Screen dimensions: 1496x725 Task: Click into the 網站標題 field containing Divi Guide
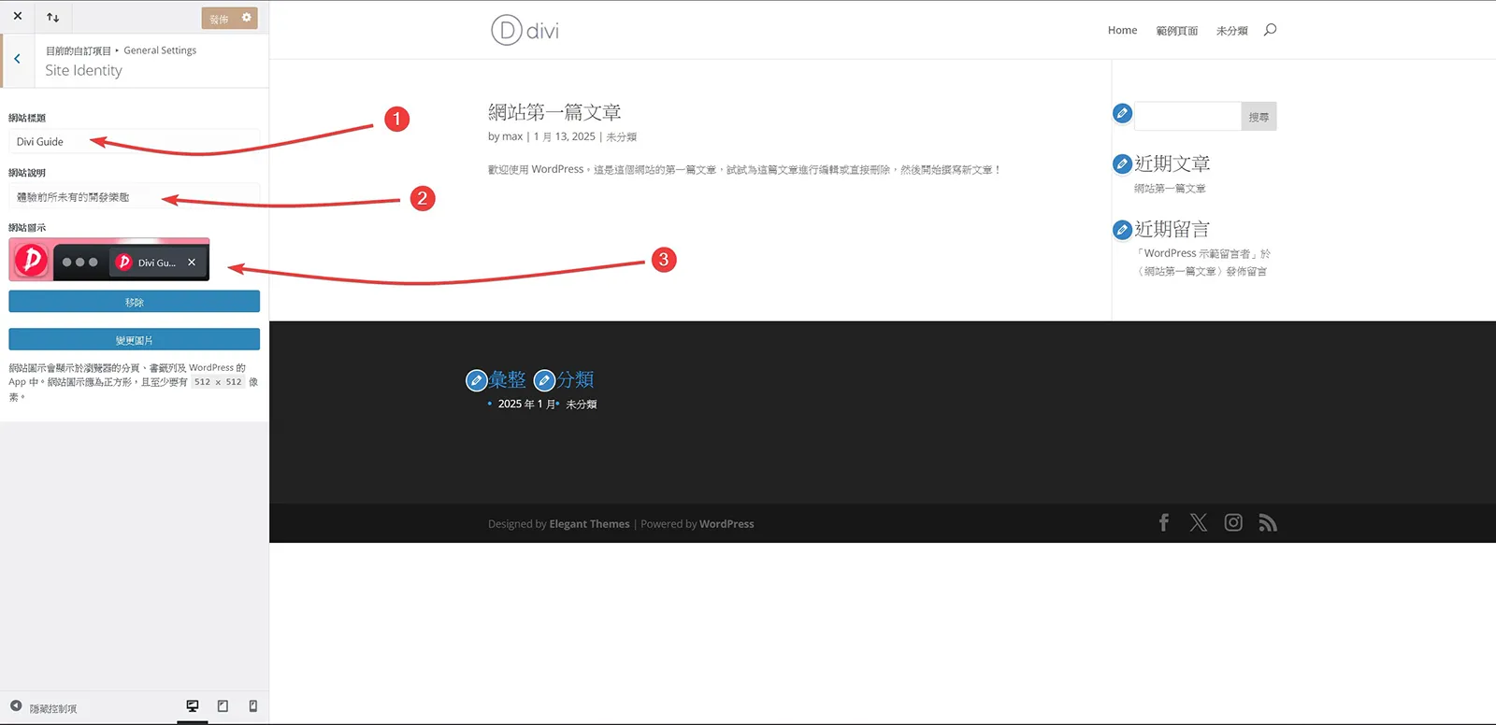[x=134, y=142]
